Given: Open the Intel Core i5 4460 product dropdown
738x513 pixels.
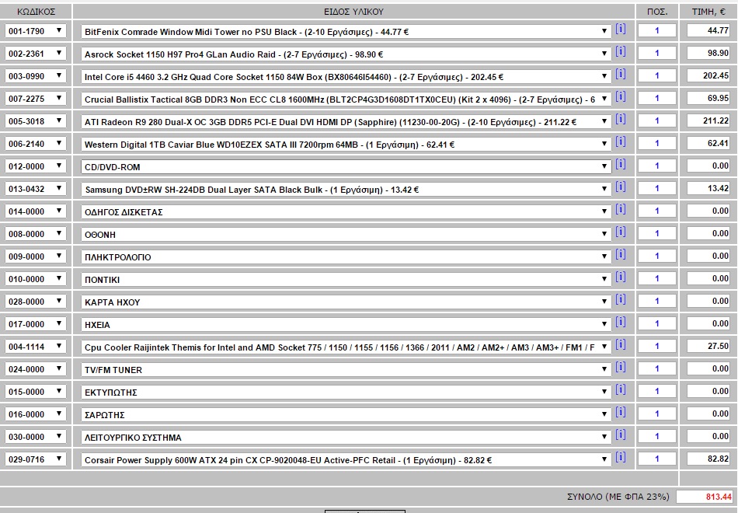Looking at the screenshot, I should point(346,77).
